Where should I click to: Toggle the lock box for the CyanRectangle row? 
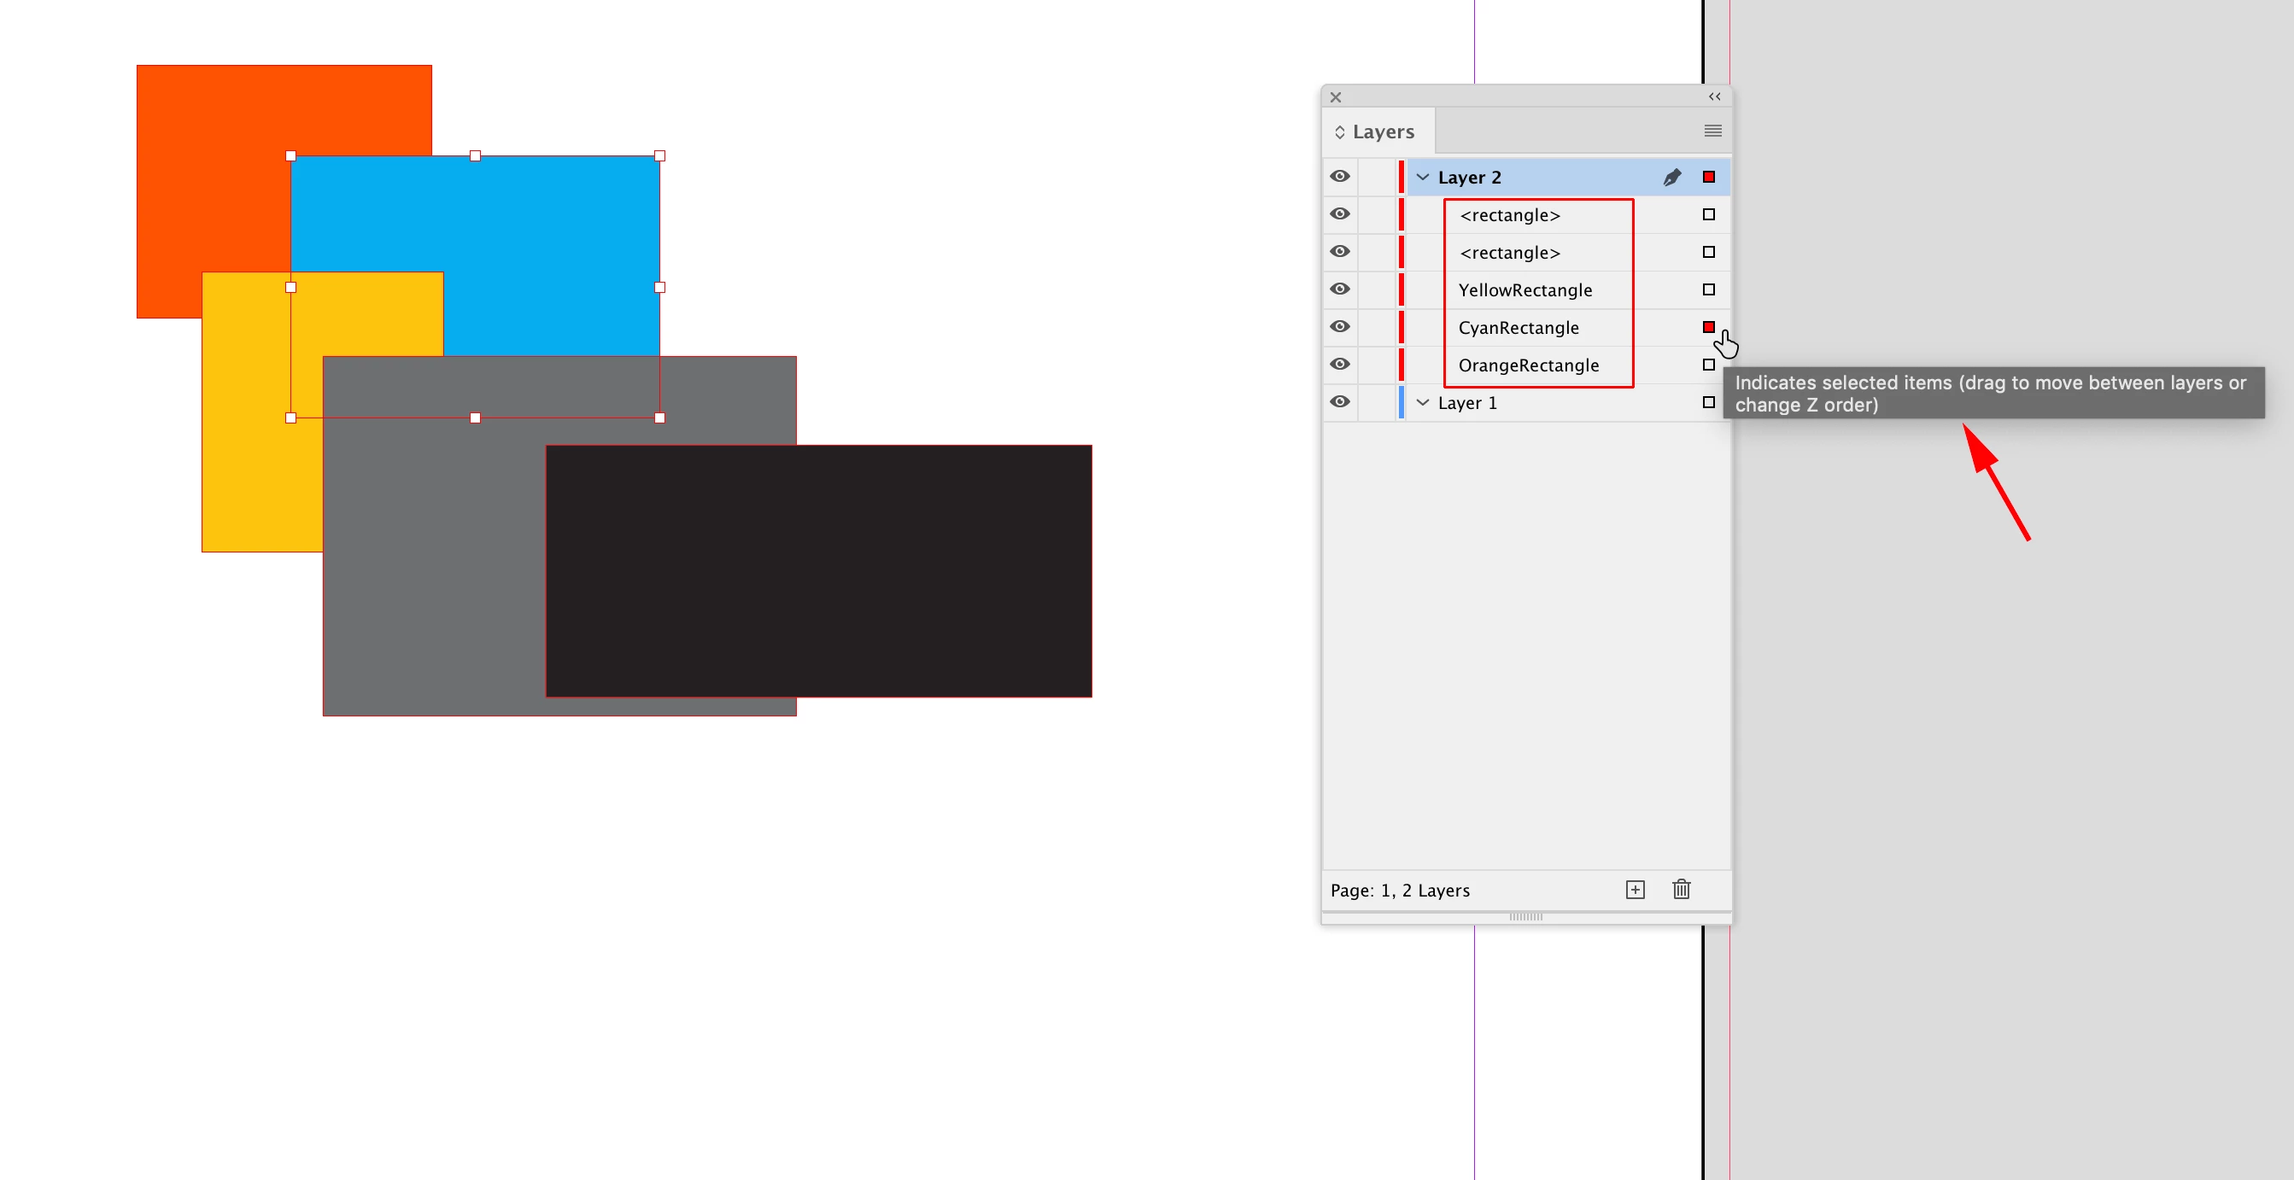click(1377, 327)
